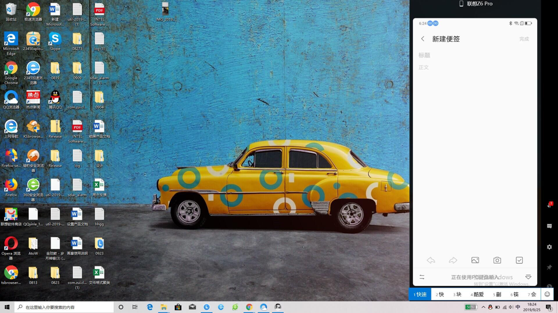
Task: Insert a picture using the image icon
Action: [x=475, y=261]
